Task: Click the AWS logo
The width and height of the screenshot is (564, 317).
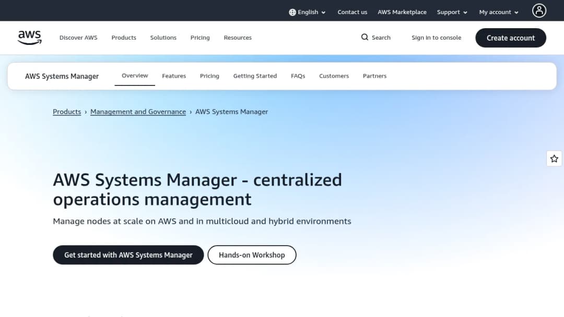Action: [29, 38]
